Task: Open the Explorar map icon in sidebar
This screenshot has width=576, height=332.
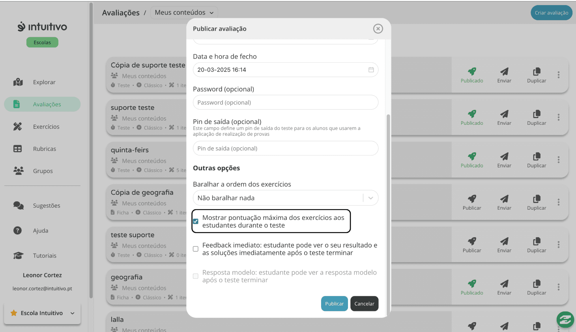Action: click(18, 82)
